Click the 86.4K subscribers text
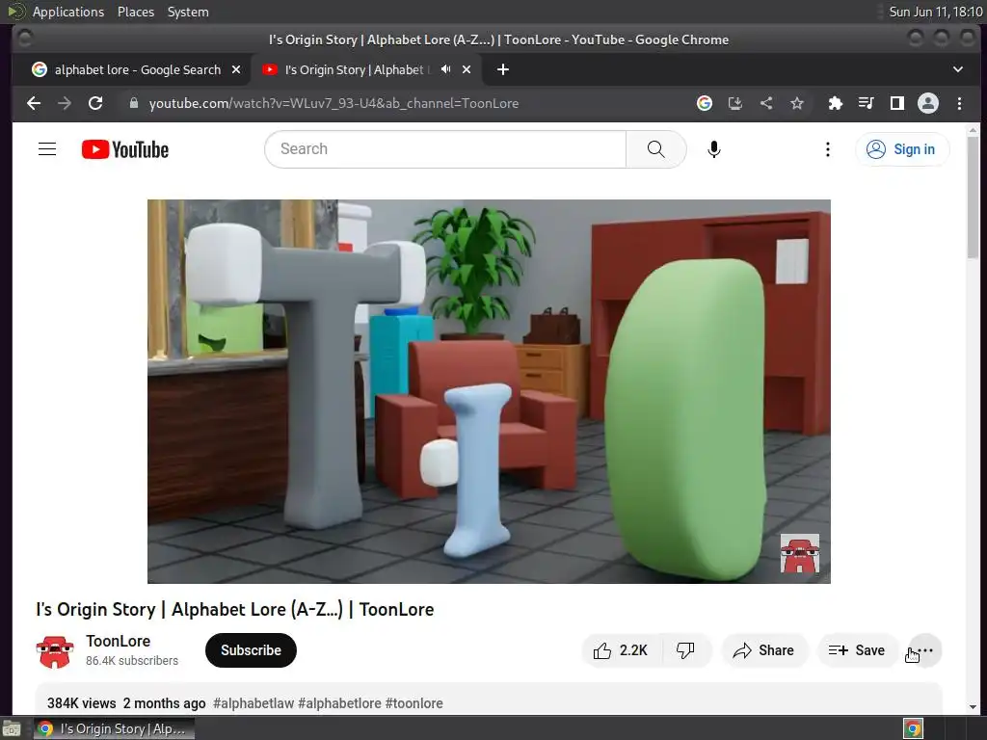 click(x=132, y=661)
